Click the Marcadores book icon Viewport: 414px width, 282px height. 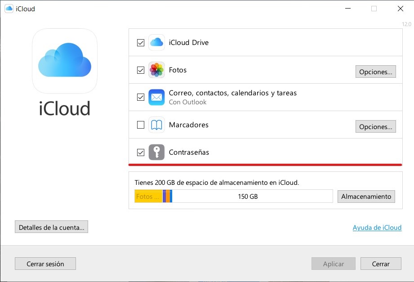coord(156,125)
